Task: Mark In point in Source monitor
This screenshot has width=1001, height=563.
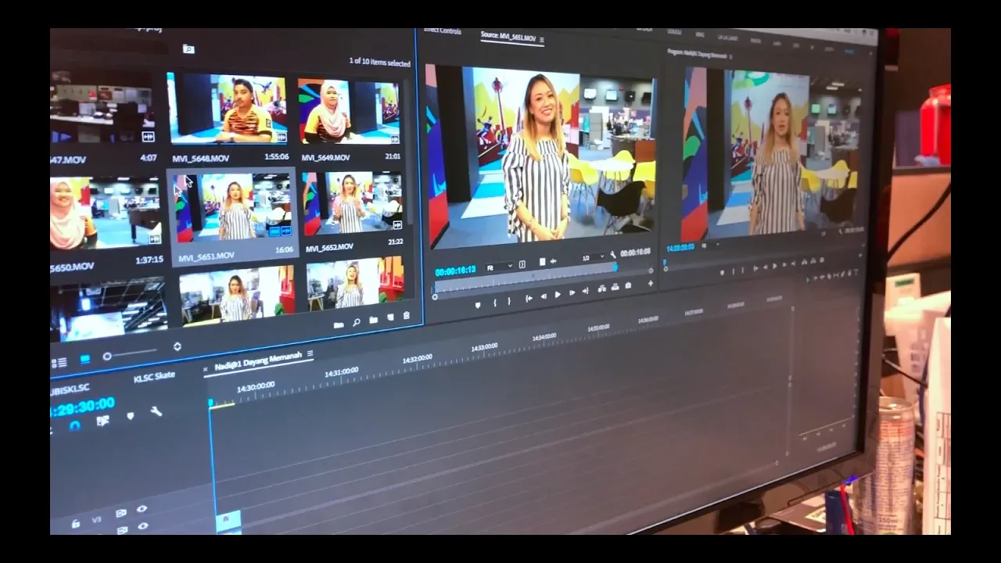Action: point(495,303)
